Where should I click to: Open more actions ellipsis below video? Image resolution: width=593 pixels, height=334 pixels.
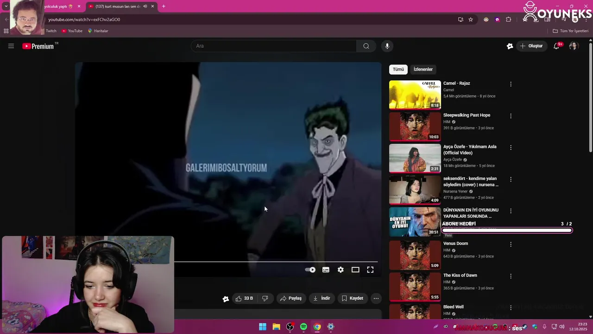tap(376, 298)
